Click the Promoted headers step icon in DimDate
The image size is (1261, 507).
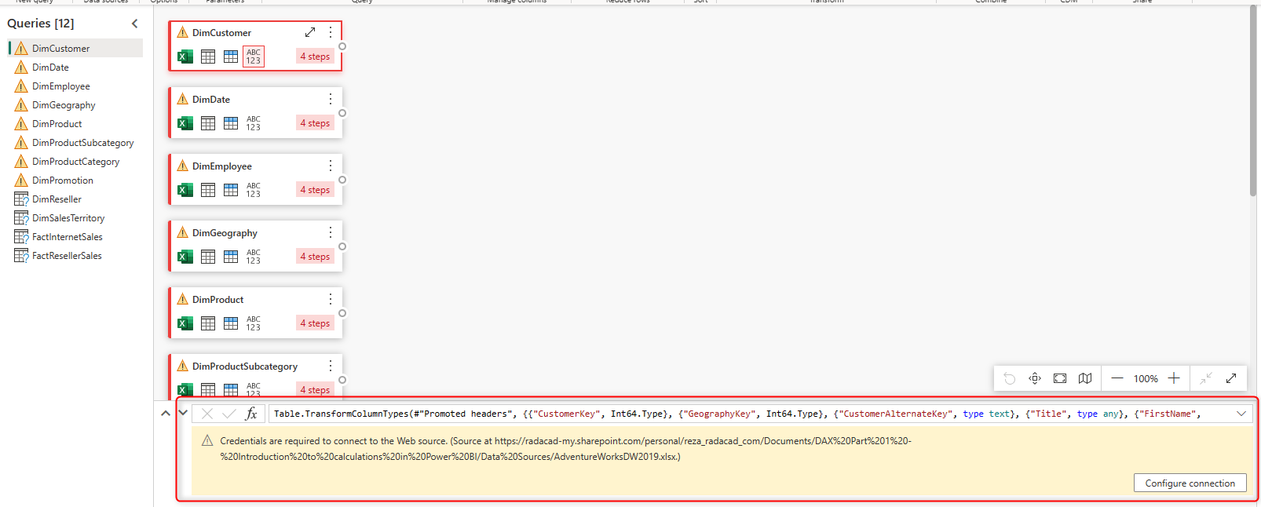coord(230,123)
